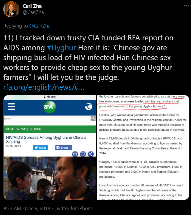191x215 pixels.
Task: Click the Facebook Share button
Action: coord(64,148)
